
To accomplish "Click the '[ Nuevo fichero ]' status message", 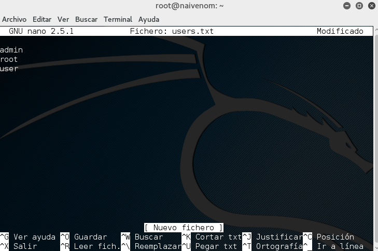I will click(184, 228).
